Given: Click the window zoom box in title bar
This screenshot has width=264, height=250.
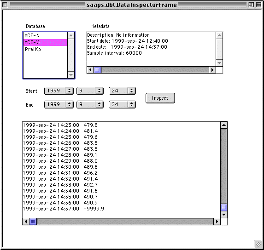Looking at the screenshot, I should click(x=251, y=5).
